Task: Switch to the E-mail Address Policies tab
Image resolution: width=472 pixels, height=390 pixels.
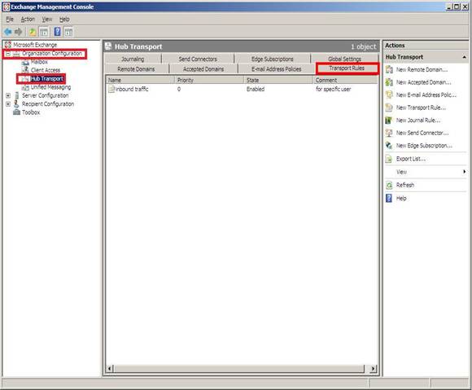Action: [x=277, y=69]
